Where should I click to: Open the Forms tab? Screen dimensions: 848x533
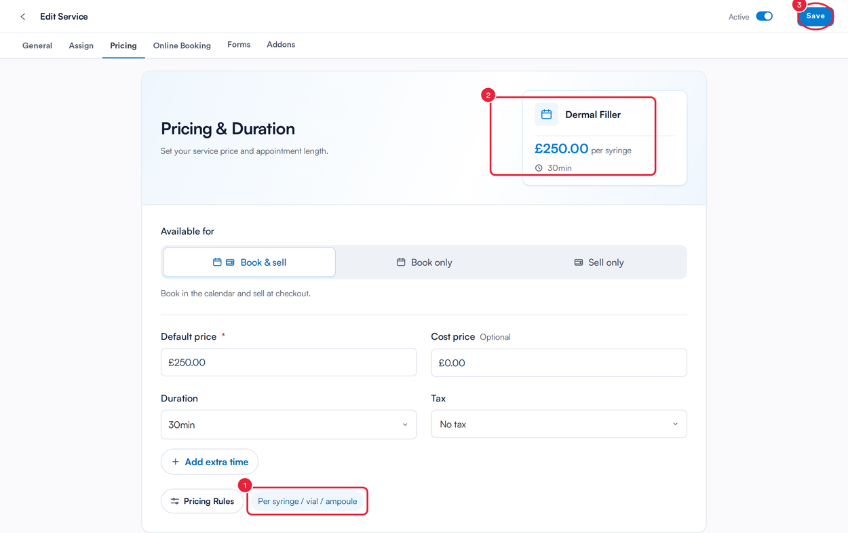[239, 45]
